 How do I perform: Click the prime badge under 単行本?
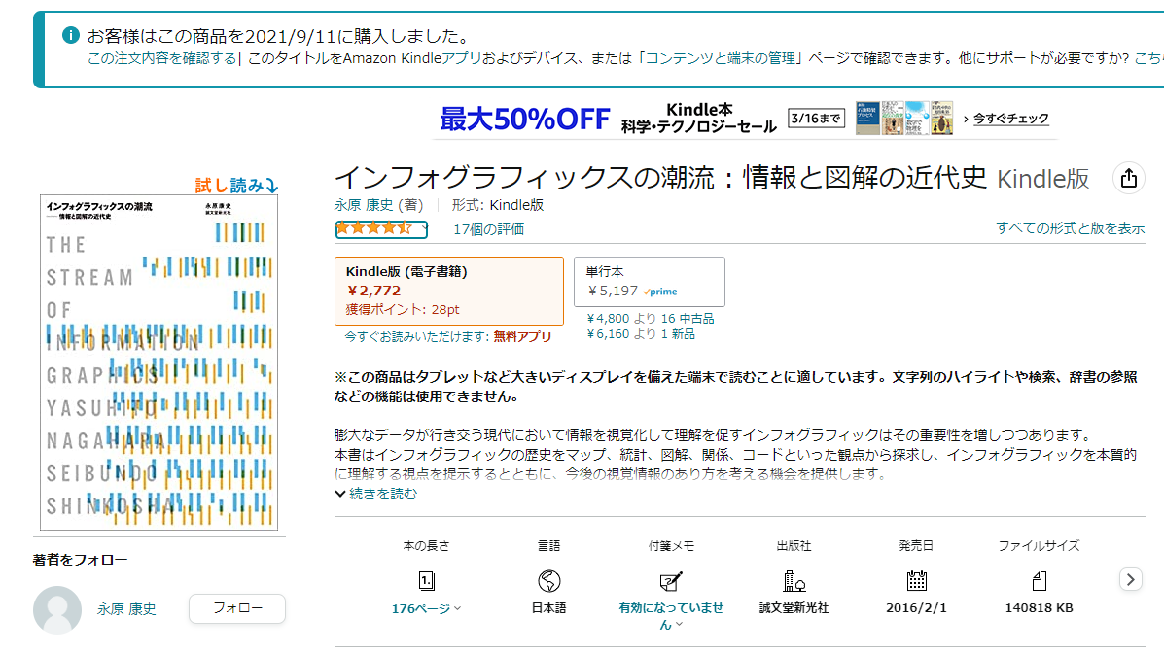(660, 292)
